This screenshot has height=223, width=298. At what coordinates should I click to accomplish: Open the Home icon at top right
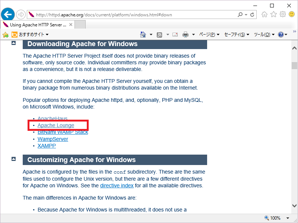(264, 14)
